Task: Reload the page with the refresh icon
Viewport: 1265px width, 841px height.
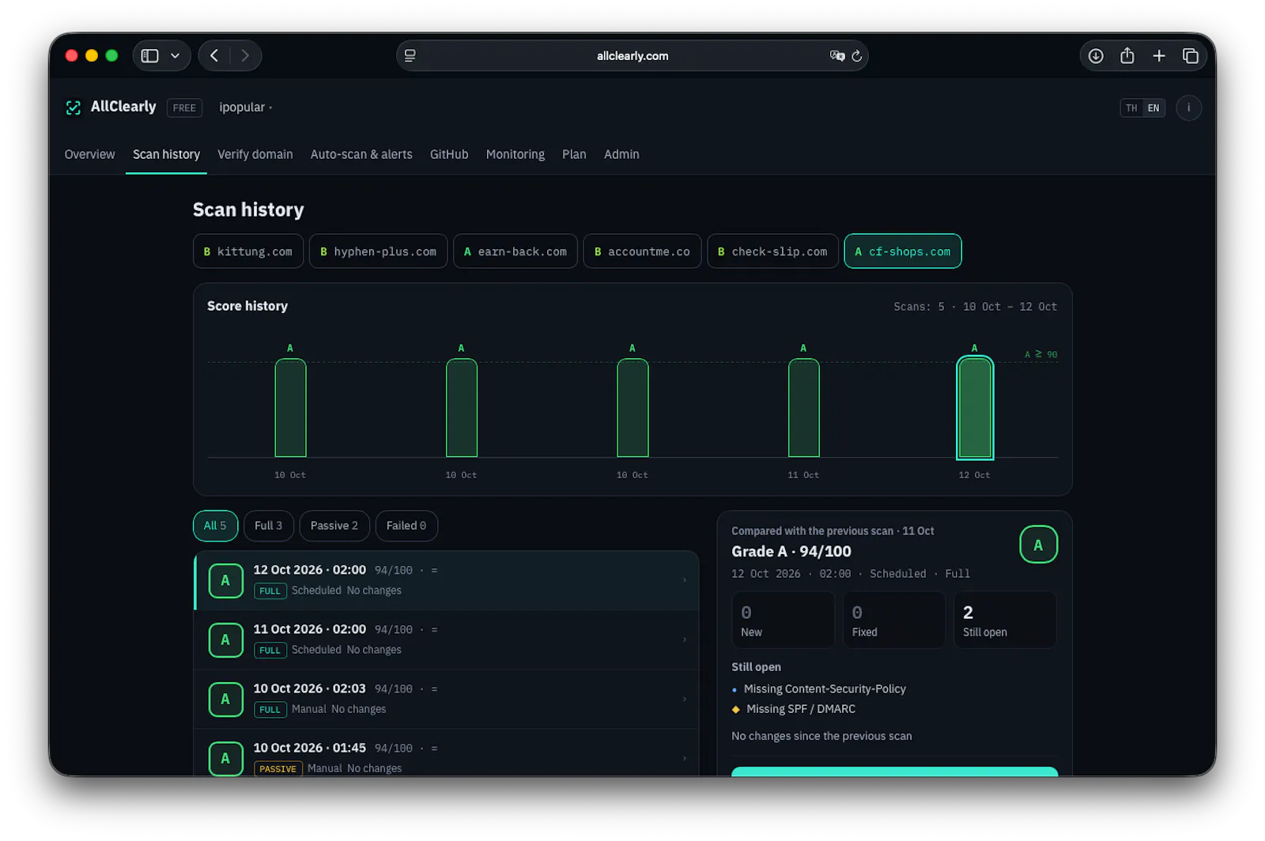Action: (856, 56)
